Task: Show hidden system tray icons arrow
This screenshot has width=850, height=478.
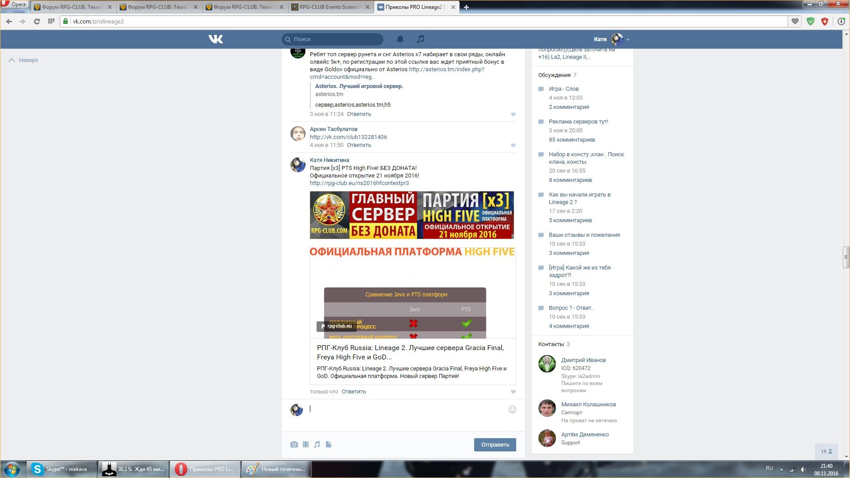Action: pyautogui.click(x=781, y=470)
